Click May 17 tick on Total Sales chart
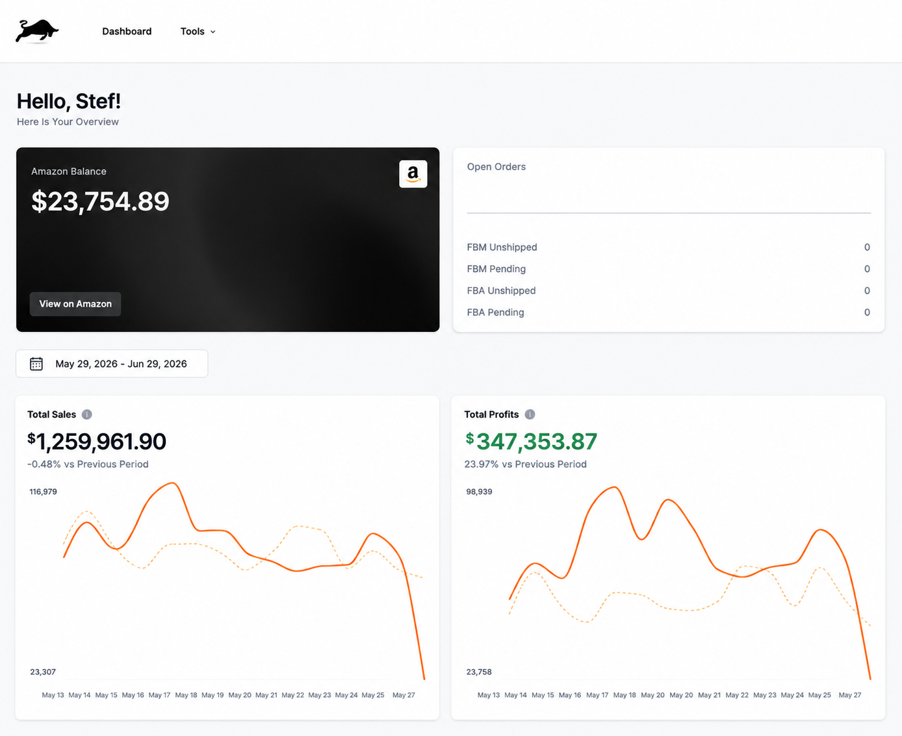This screenshot has width=902, height=736. 159,695
